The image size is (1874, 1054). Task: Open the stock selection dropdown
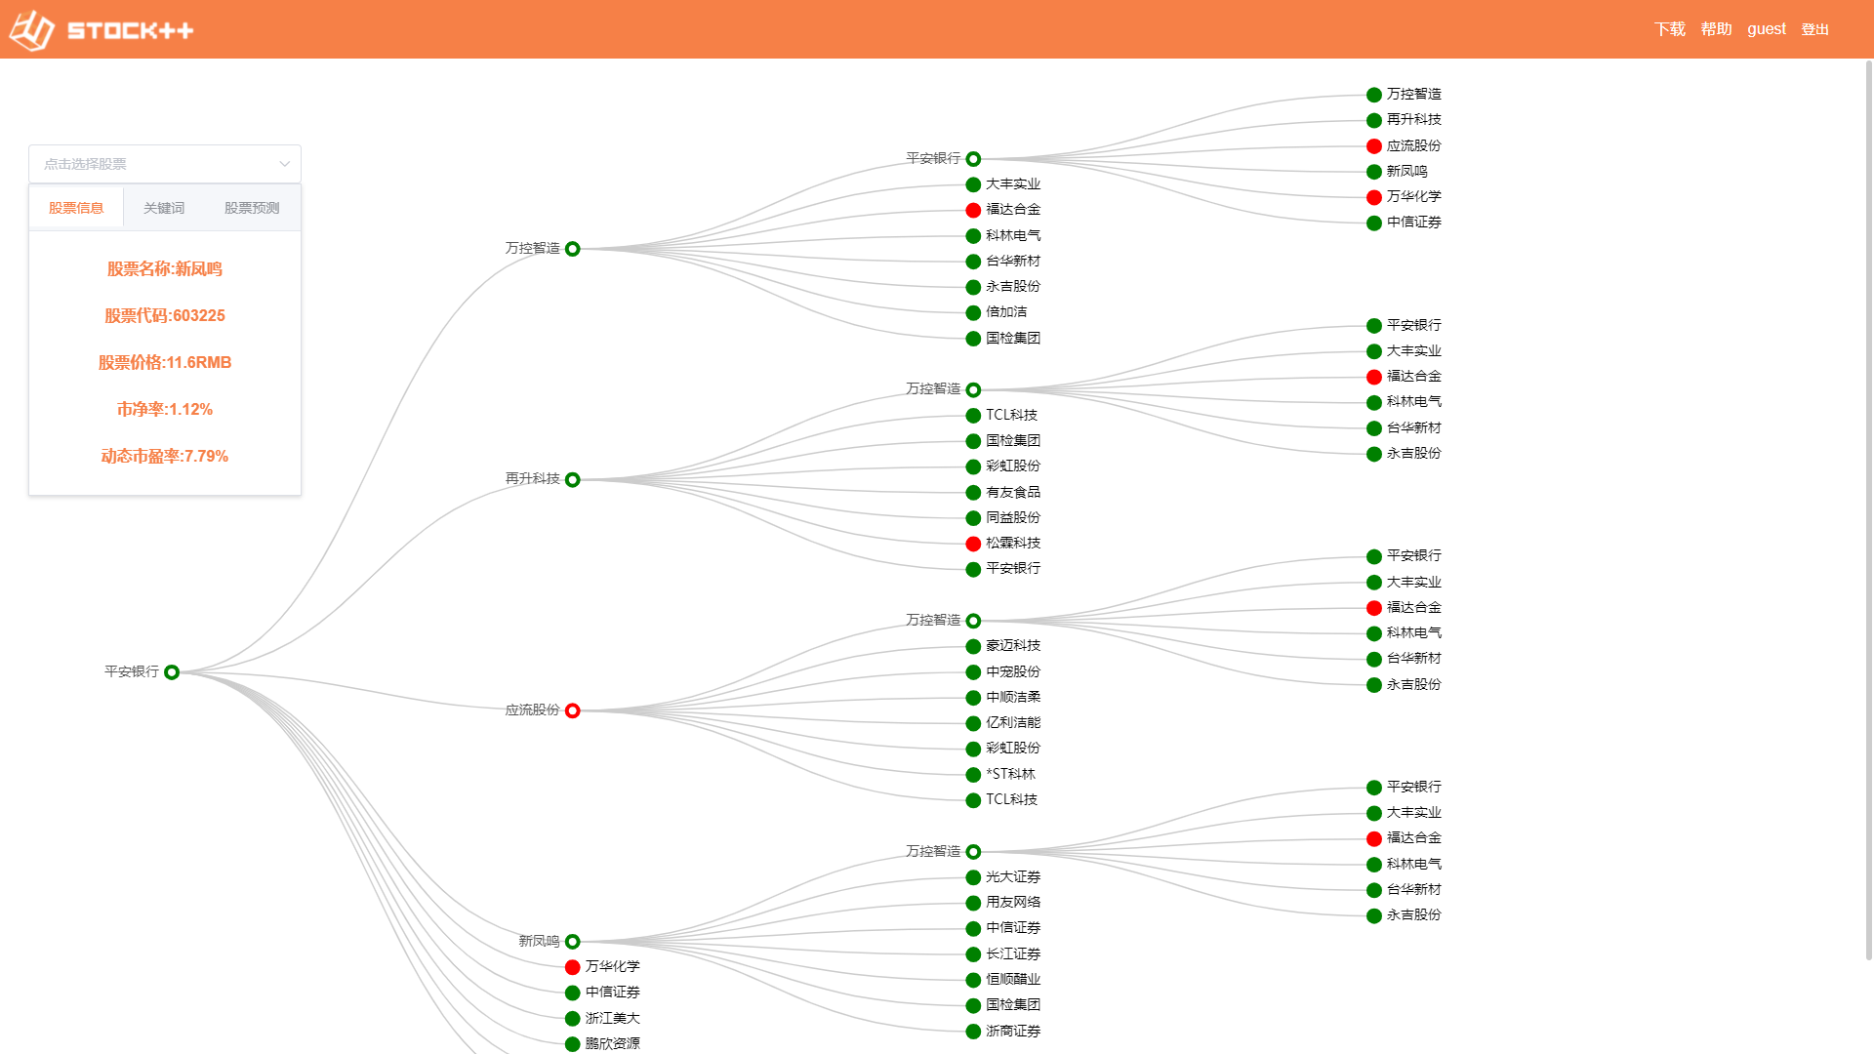point(165,164)
